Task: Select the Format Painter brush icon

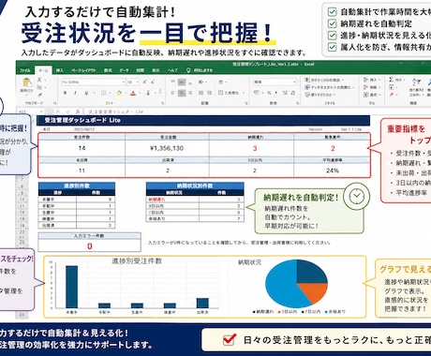Action: [x=39, y=95]
